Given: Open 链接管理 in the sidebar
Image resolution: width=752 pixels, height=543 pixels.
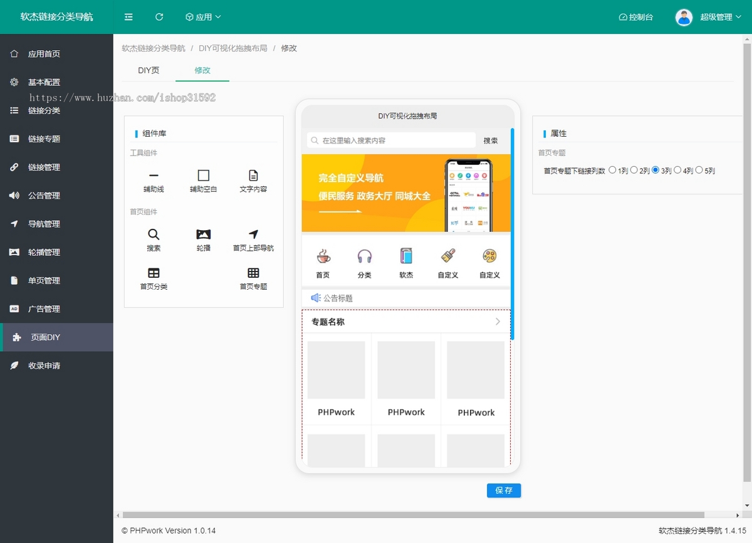Looking at the screenshot, I should [44, 167].
